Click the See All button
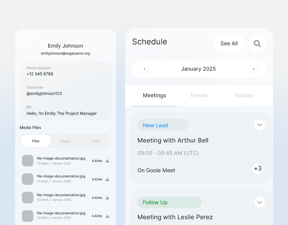288x225 pixels. 229,44
